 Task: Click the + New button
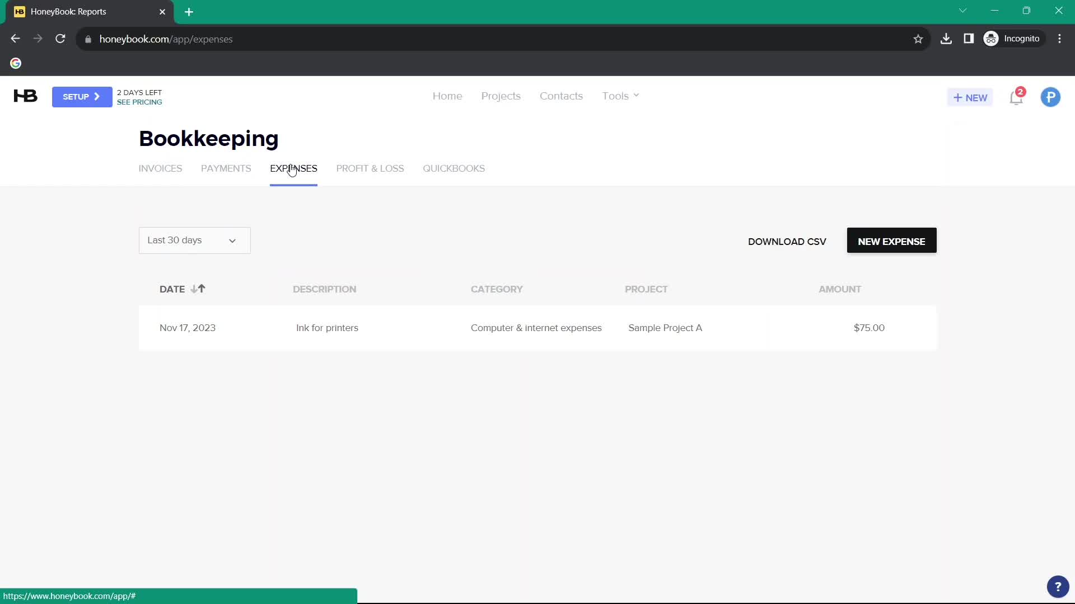(x=970, y=97)
